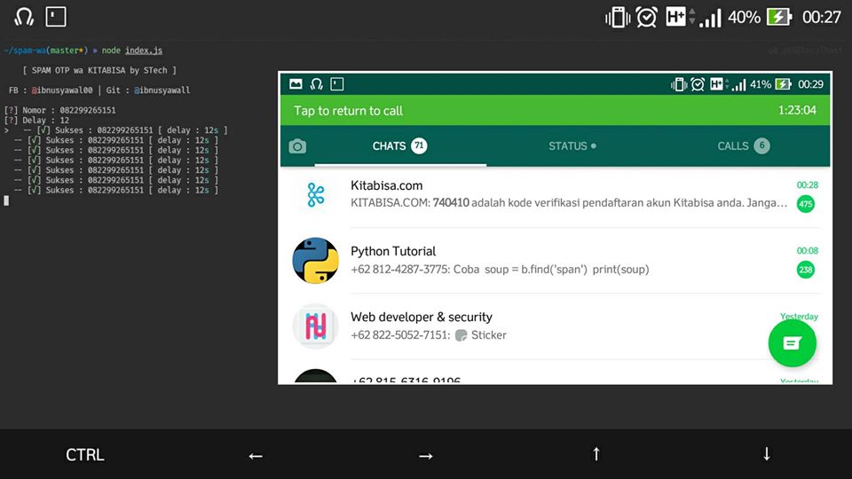Select the SPAM OTP wa KITABISA header
This screenshot has width=852, height=479.
[99, 71]
